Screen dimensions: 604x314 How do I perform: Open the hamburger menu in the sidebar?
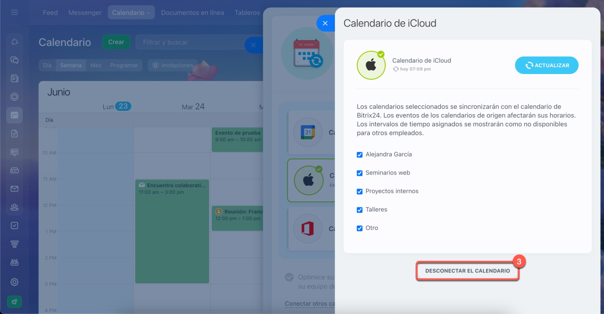[x=14, y=12]
